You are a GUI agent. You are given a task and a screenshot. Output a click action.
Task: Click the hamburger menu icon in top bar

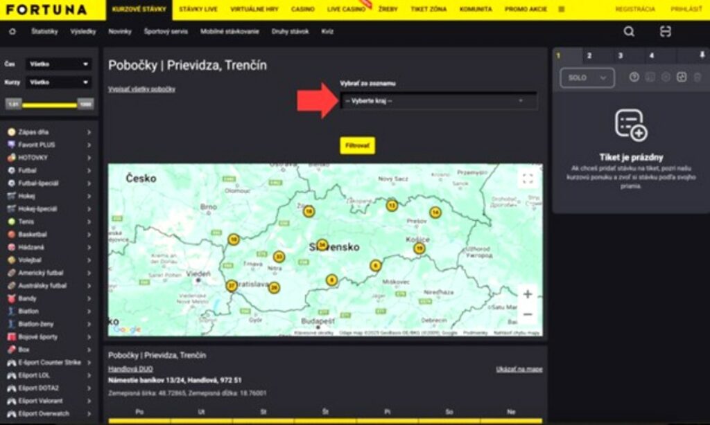tap(561, 10)
